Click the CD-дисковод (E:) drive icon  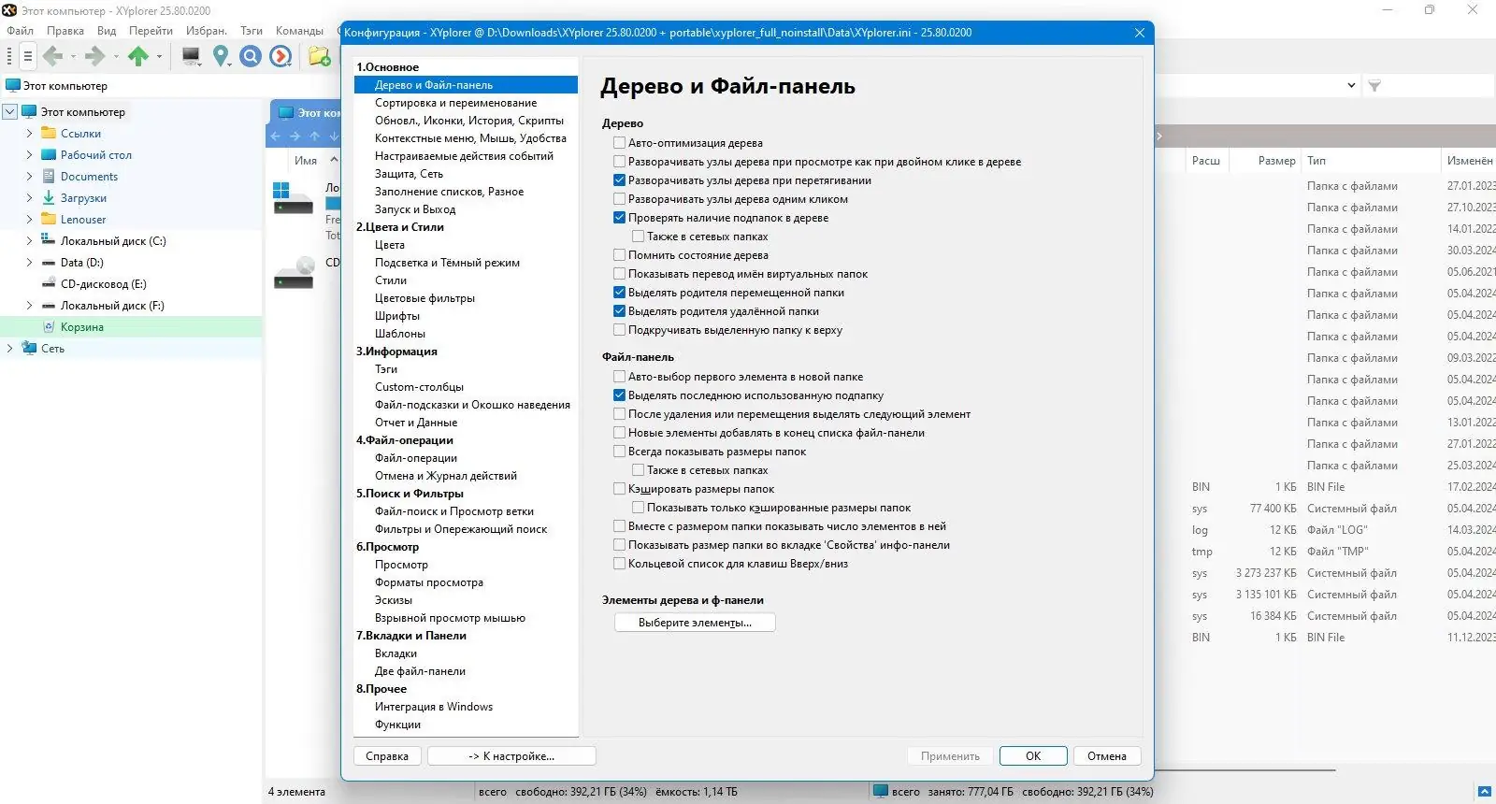49,284
